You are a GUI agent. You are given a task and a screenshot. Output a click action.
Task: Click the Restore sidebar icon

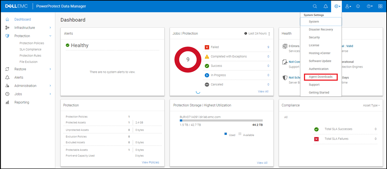pos(7,69)
